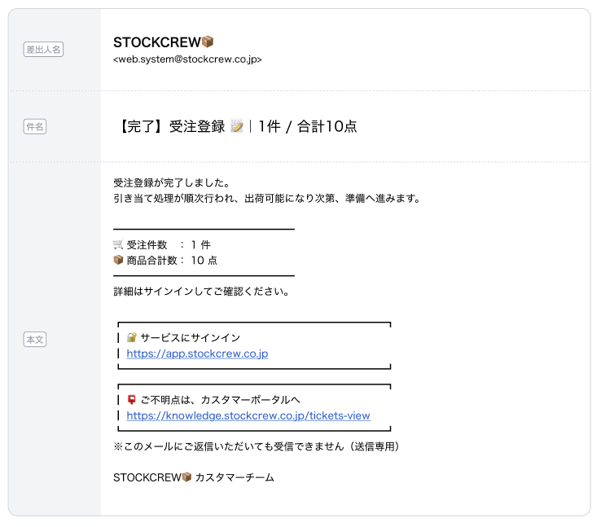
Task: Open the knowledge.stockcrew.co.jp tickets-view link
Action: tap(248, 415)
